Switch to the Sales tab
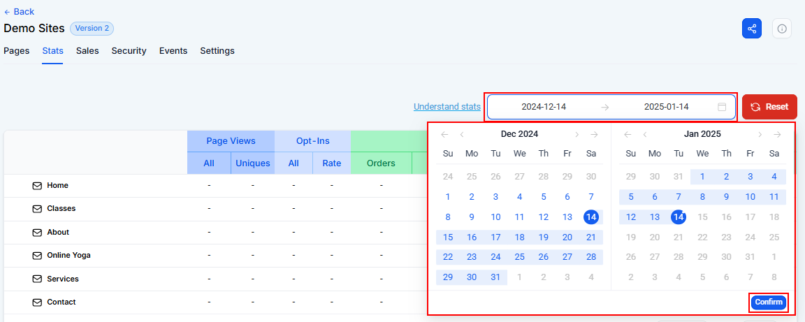The height and width of the screenshot is (322, 805). coord(87,51)
